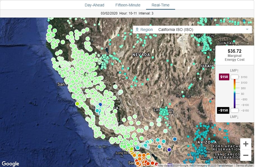Select the Real-Time tab
Screen dimensions: 255x167
point(160,5)
